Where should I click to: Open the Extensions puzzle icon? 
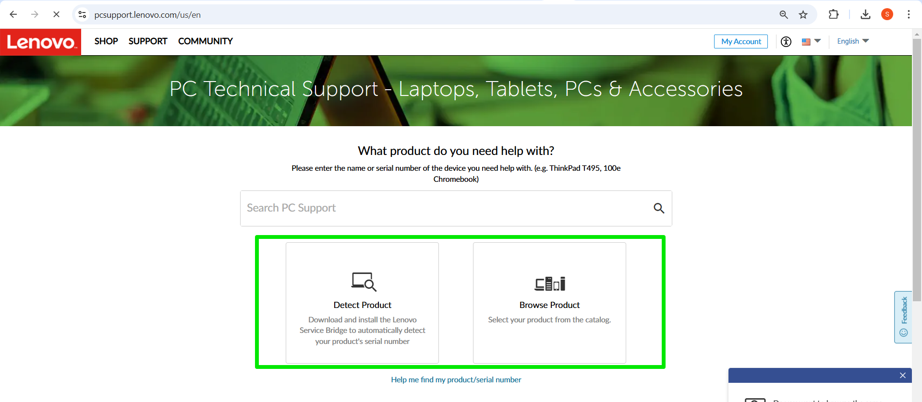pyautogui.click(x=834, y=14)
